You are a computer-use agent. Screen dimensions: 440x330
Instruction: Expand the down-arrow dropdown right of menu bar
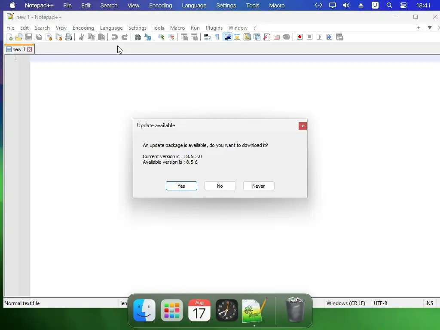click(x=430, y=28)
